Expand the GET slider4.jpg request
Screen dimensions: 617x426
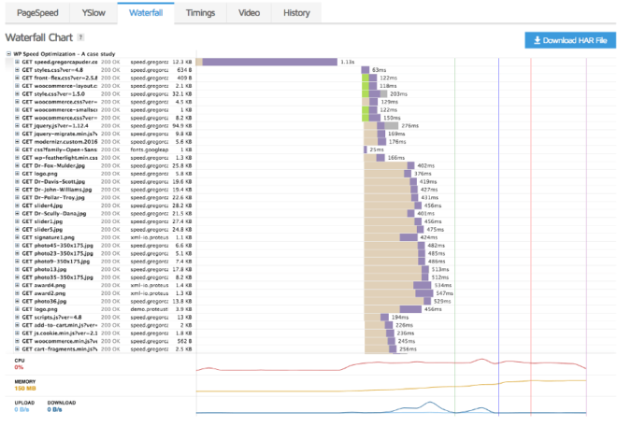pos(17,206)
